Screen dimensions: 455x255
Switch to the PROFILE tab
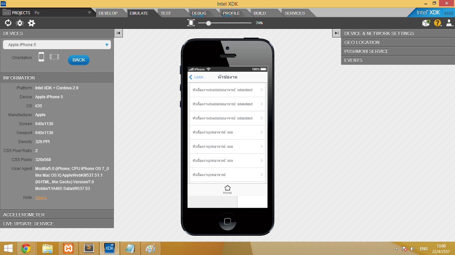(x=231, y=13)
